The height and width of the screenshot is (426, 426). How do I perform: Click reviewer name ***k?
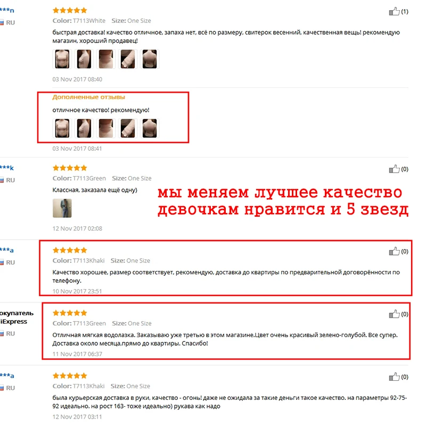click(6, 168)
